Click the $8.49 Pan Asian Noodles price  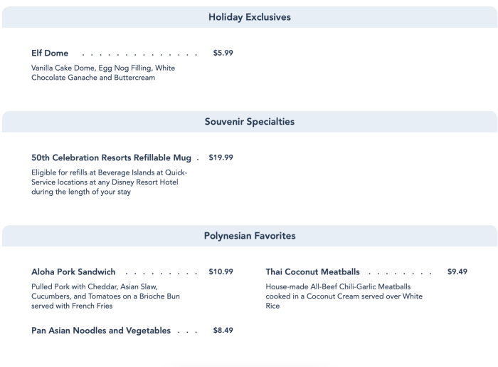[223, 330]
